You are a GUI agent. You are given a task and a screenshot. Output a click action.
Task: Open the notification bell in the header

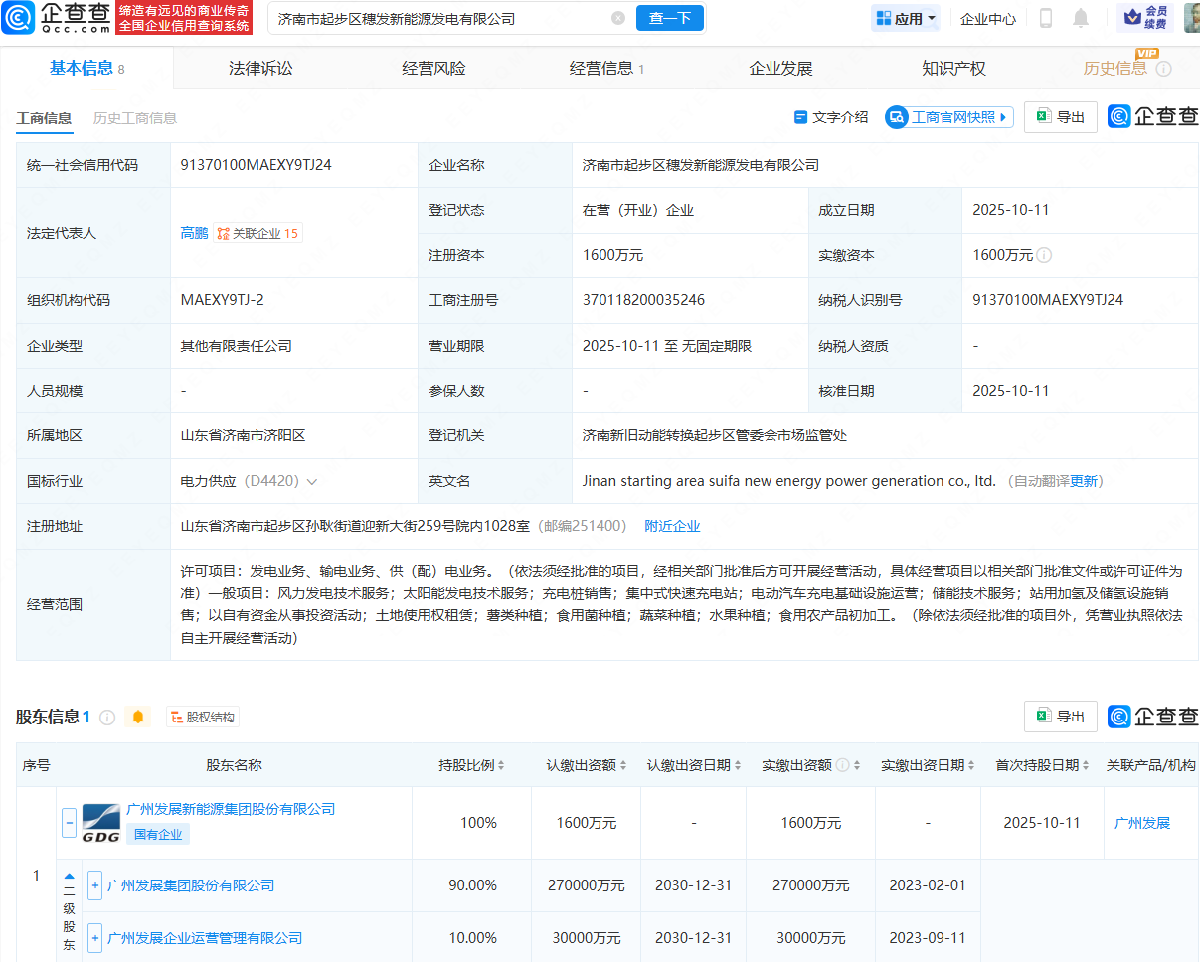(1081, 18)
